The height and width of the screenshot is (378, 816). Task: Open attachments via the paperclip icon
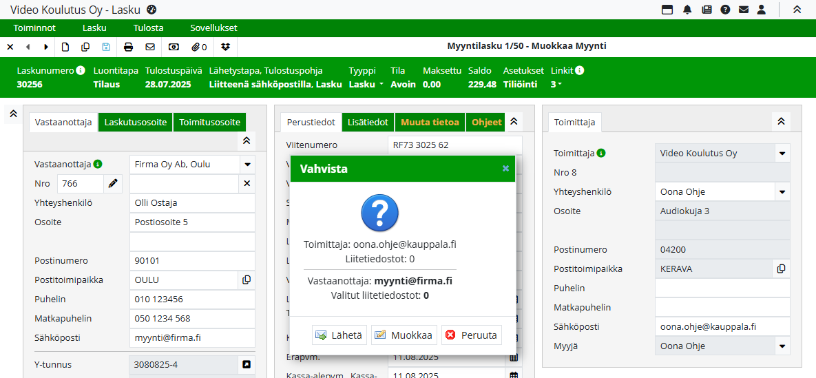click(199, 47)
